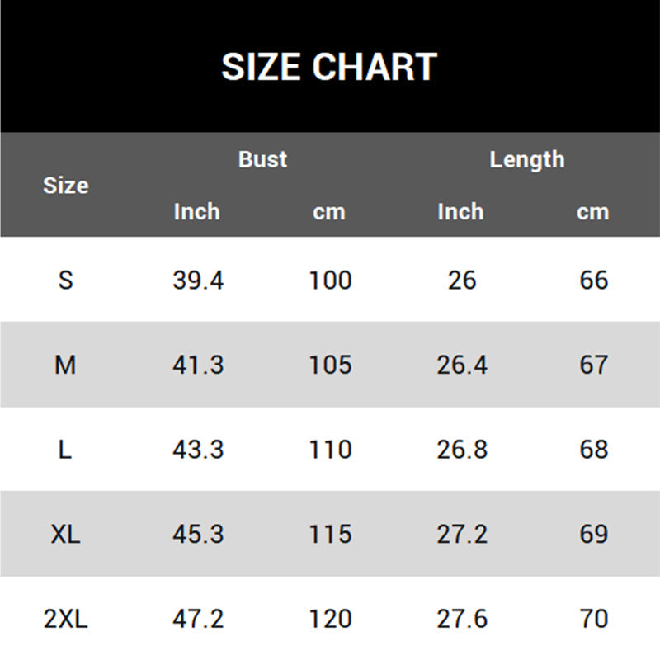The height and width of the screenshot is (660, 660).
Task: Select the 68 length cm value
Action: [x=594, y=450]
